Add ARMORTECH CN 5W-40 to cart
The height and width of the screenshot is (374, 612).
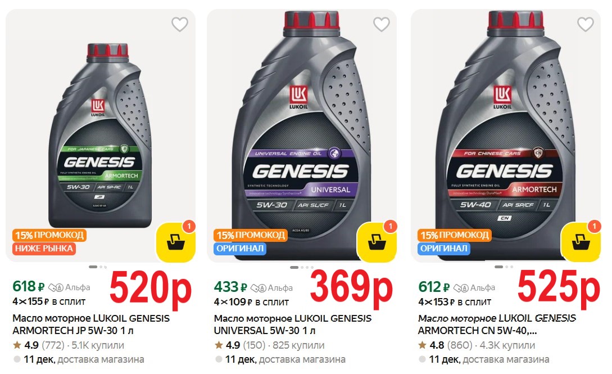pyautogui.click(x=581, y=242)
